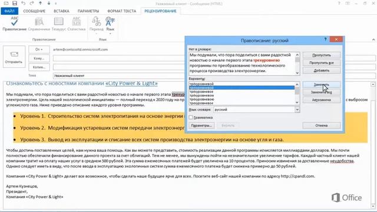Click the Уровень 3 bullet line
This screenshot has height=212, width=377.
152,140
